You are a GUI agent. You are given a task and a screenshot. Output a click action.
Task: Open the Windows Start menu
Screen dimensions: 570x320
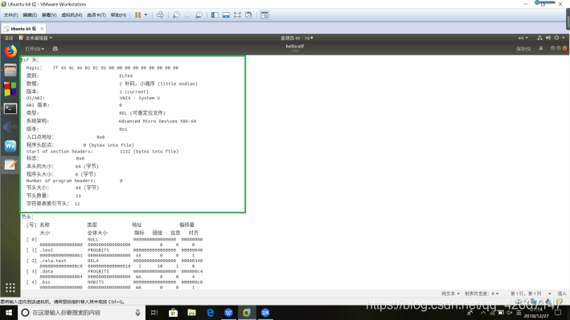pos(9,313)
